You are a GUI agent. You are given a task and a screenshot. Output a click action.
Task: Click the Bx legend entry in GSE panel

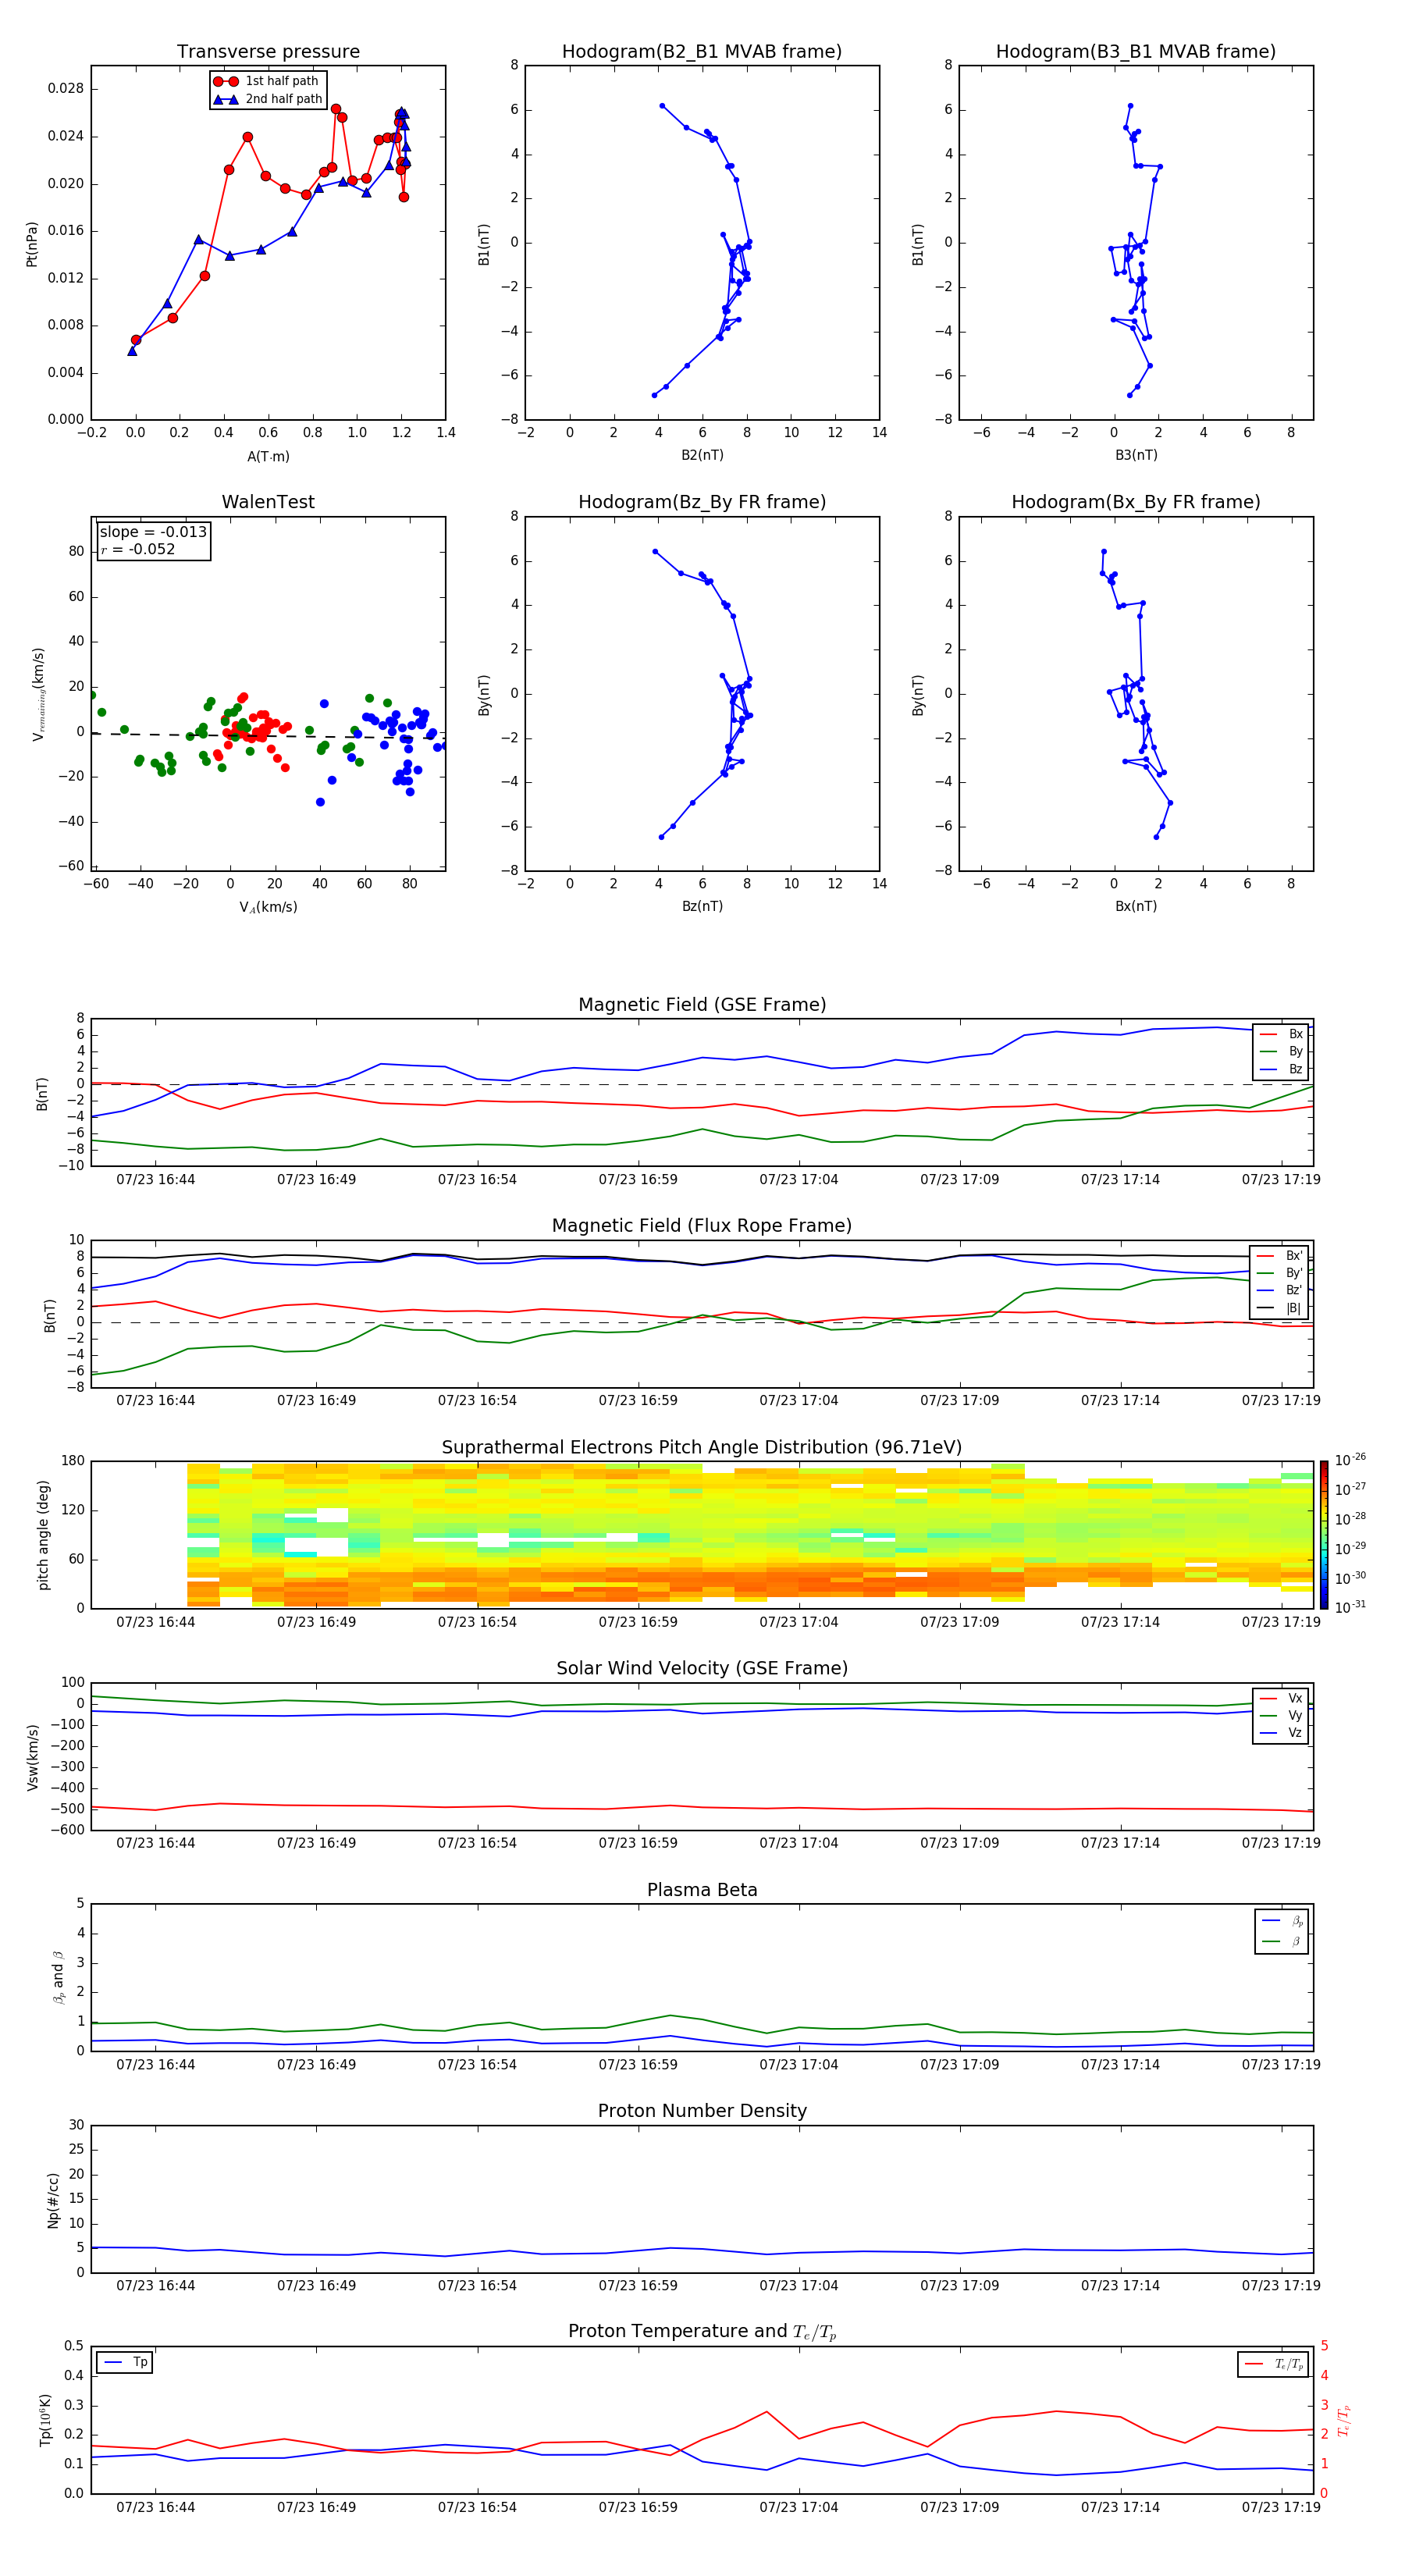(1282, 1034)
